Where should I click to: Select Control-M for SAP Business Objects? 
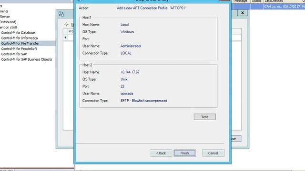point(27,59)
